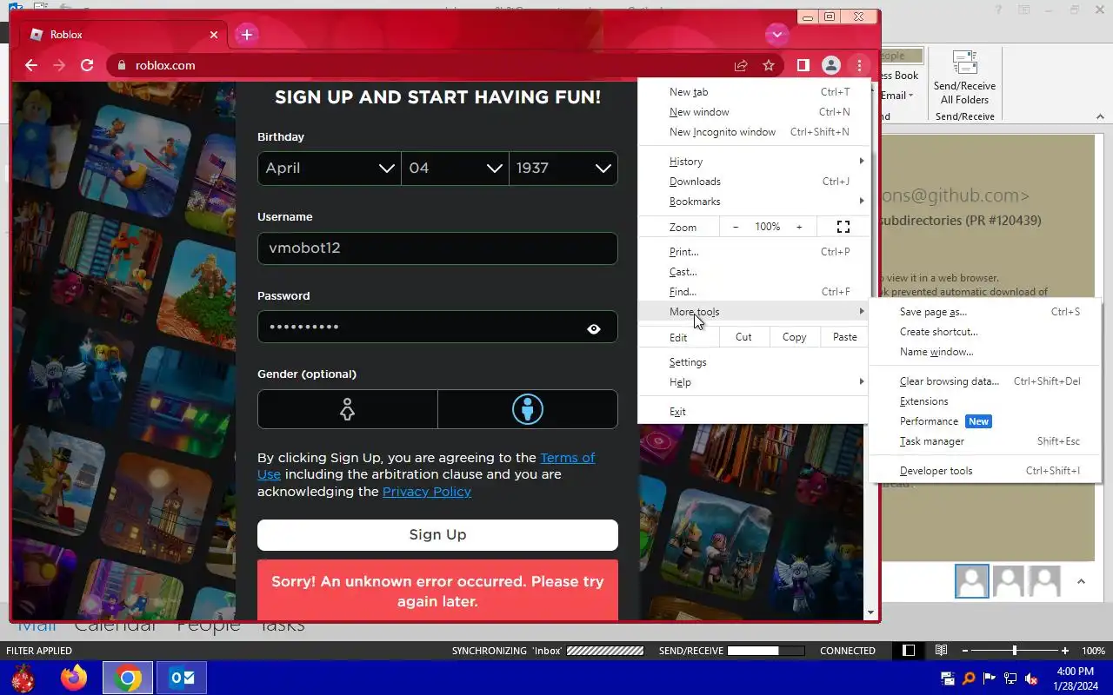Open Settings from Chrome menu
The width and height of the screenshot is (1113, 695).
point(753,362)
